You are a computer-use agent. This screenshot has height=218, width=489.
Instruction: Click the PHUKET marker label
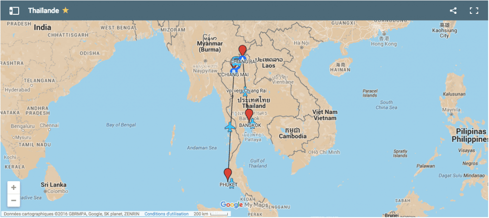[x=229, y=185]
